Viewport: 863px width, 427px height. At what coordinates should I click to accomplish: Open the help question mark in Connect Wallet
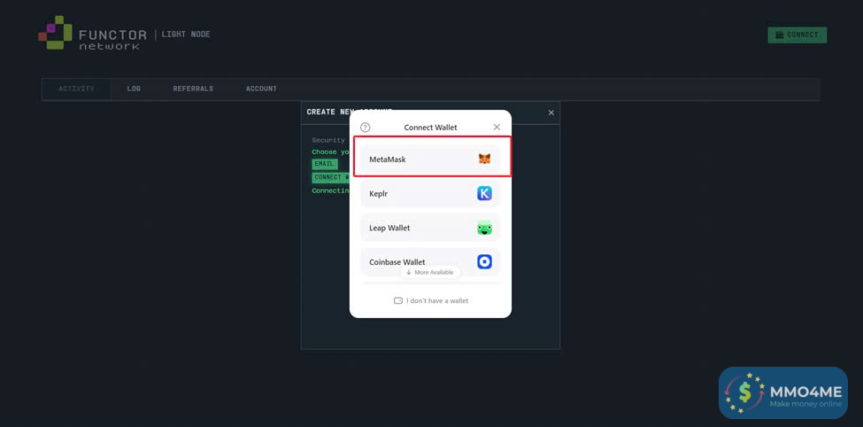click(x=366, y=128)
